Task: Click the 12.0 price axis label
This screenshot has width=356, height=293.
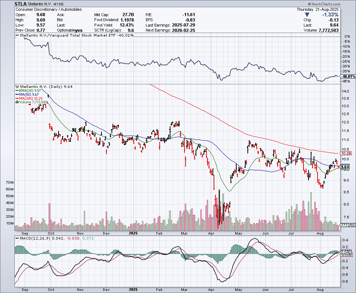Action: 345,122
